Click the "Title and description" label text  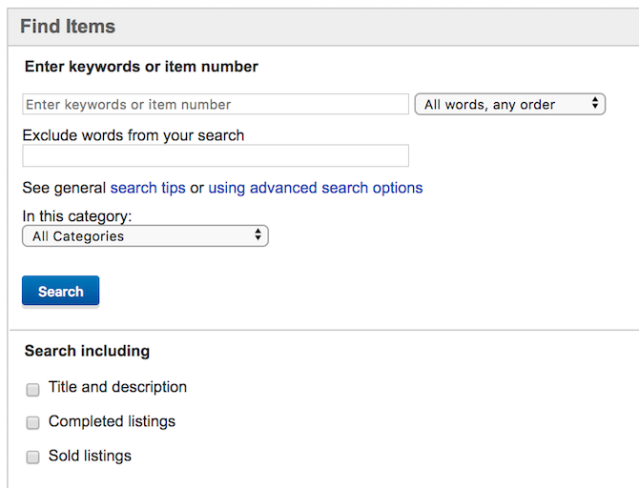[117, 387]
